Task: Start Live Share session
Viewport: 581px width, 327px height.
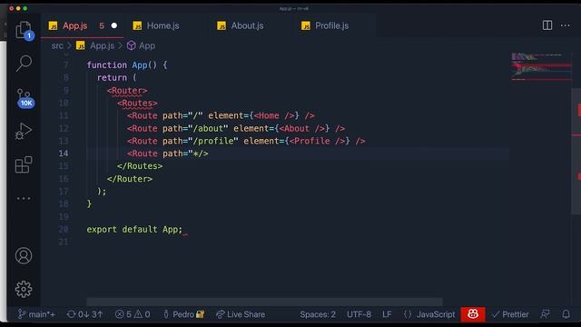Action: click(x=241, y=314)
